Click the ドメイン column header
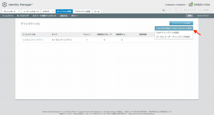Screen dimensions: 214x115 (87, 34)
